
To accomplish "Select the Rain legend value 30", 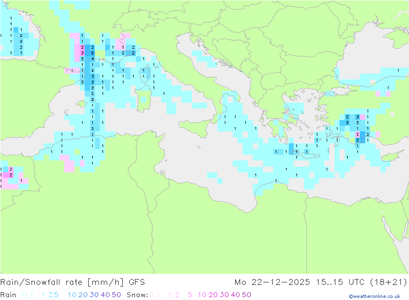I will point(94,295).
